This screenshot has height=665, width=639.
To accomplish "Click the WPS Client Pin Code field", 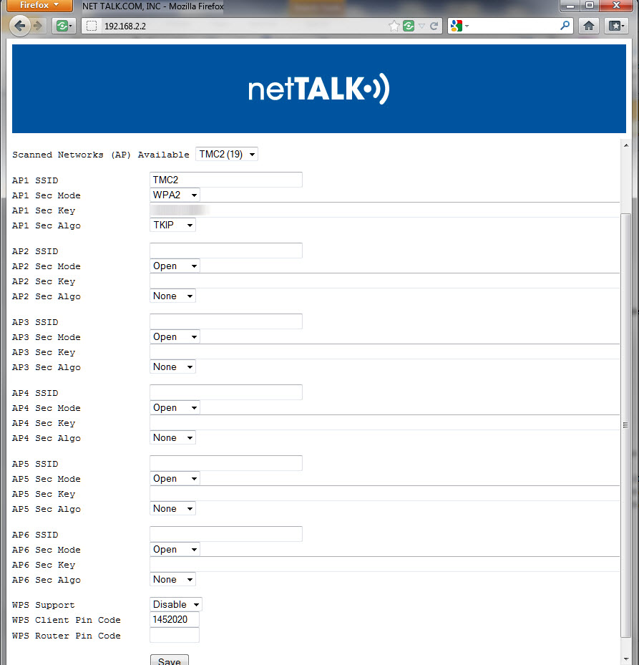I will 175,619.
